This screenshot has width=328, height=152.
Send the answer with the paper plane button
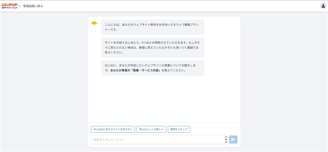233,140
